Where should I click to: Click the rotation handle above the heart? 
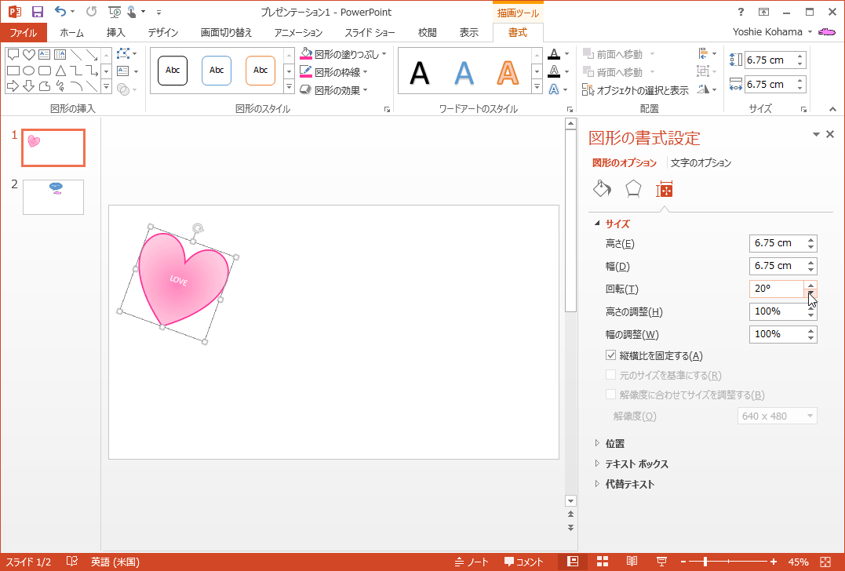pyautogui.click(x=199, y=228)
